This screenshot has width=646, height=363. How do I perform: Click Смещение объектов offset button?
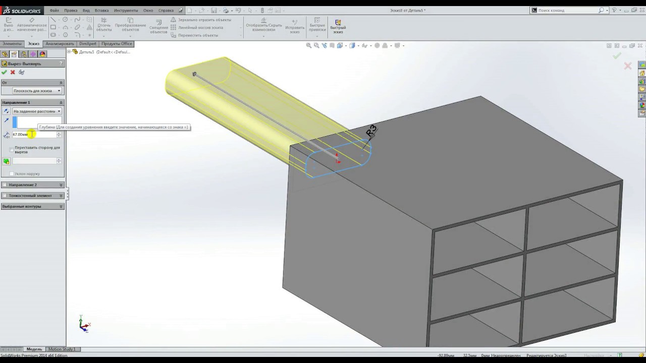point(158,27)
